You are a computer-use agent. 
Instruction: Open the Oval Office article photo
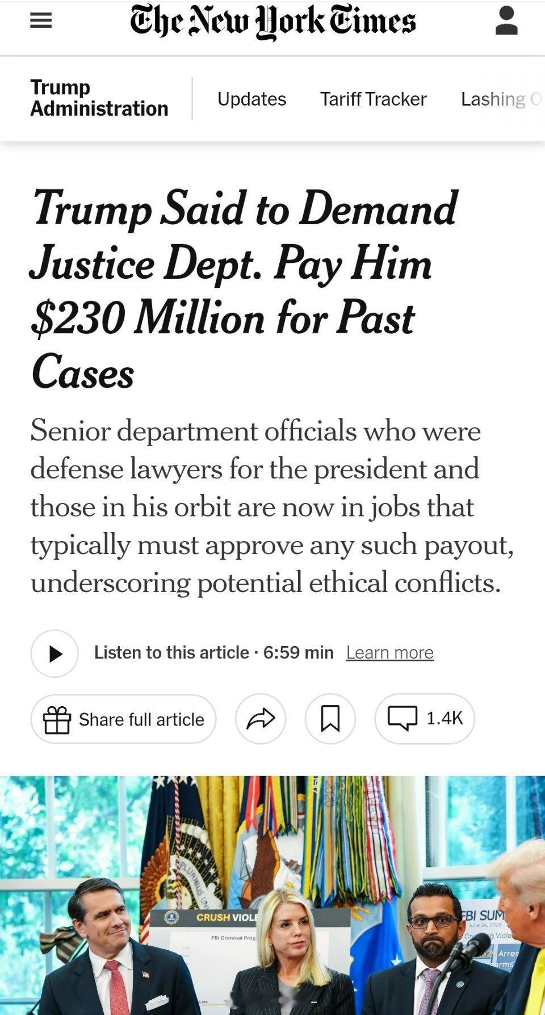pos(272,895)
